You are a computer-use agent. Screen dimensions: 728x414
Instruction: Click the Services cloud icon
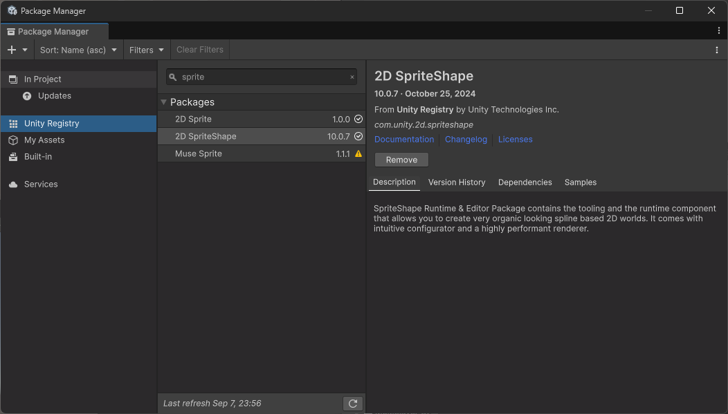(13, 185)
